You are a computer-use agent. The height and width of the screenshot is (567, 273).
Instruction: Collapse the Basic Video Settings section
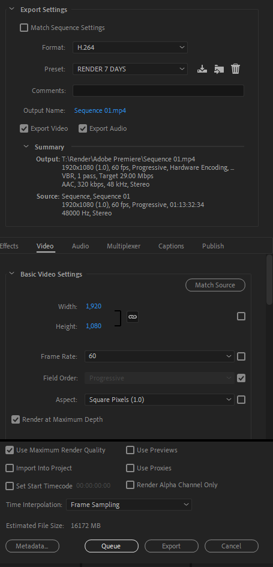click(11, 274)
